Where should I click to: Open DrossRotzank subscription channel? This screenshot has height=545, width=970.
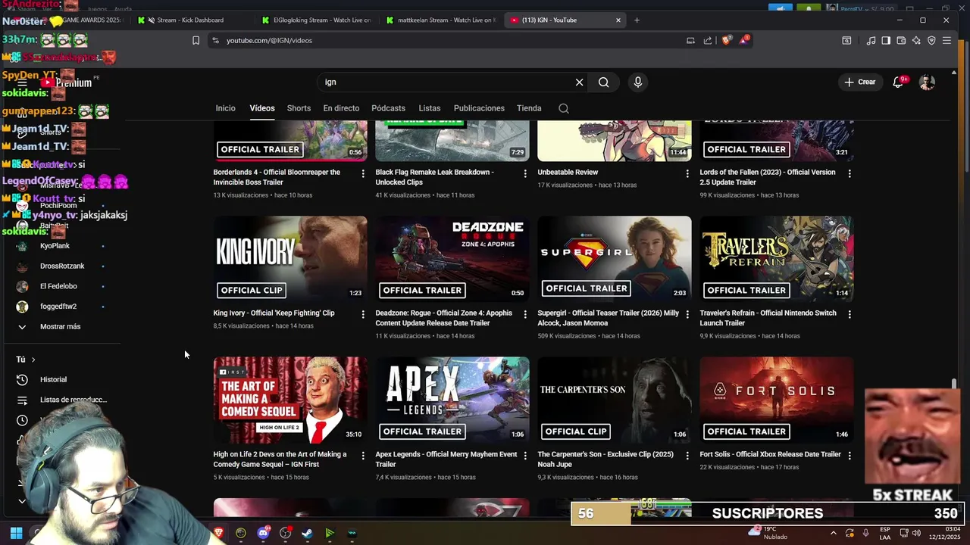click(x=61, y=266)
